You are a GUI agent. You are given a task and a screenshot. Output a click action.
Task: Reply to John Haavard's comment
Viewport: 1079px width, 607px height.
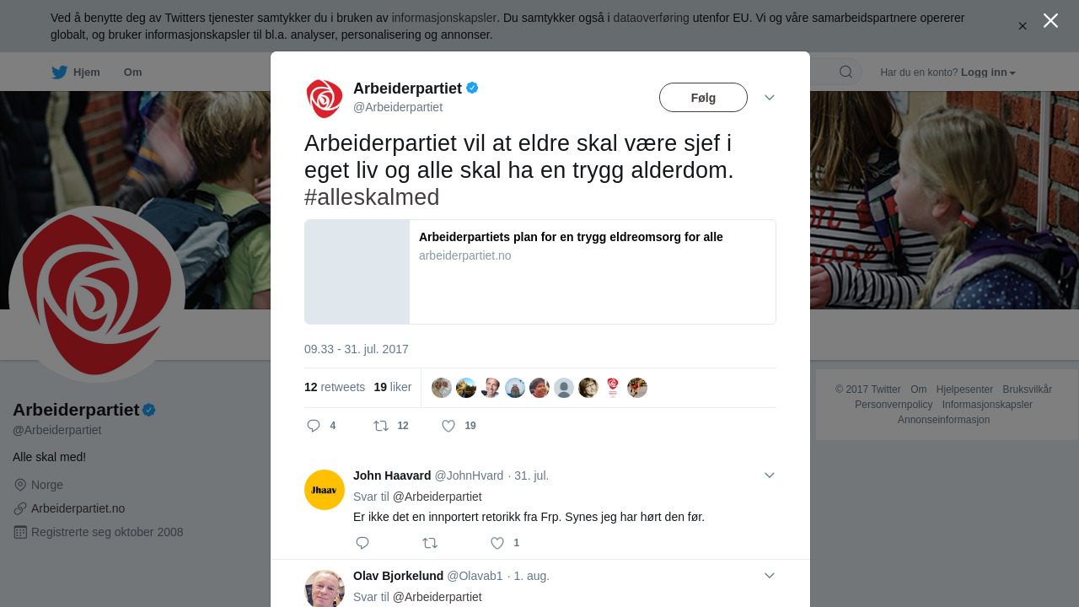point(362,543)
